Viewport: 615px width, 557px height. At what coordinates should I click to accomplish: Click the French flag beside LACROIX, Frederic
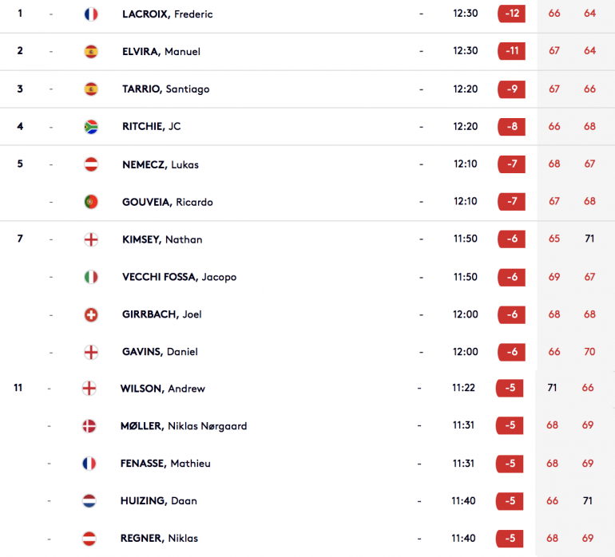pos(91,14)
